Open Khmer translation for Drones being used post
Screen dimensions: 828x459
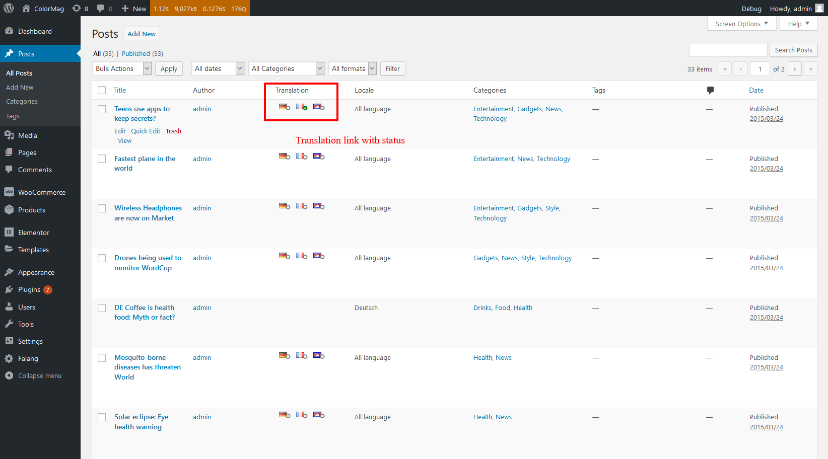(x=319, y=256)
